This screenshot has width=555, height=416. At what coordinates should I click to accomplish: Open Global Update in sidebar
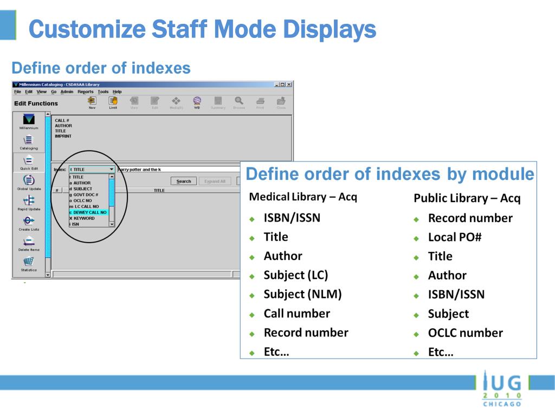29,183
